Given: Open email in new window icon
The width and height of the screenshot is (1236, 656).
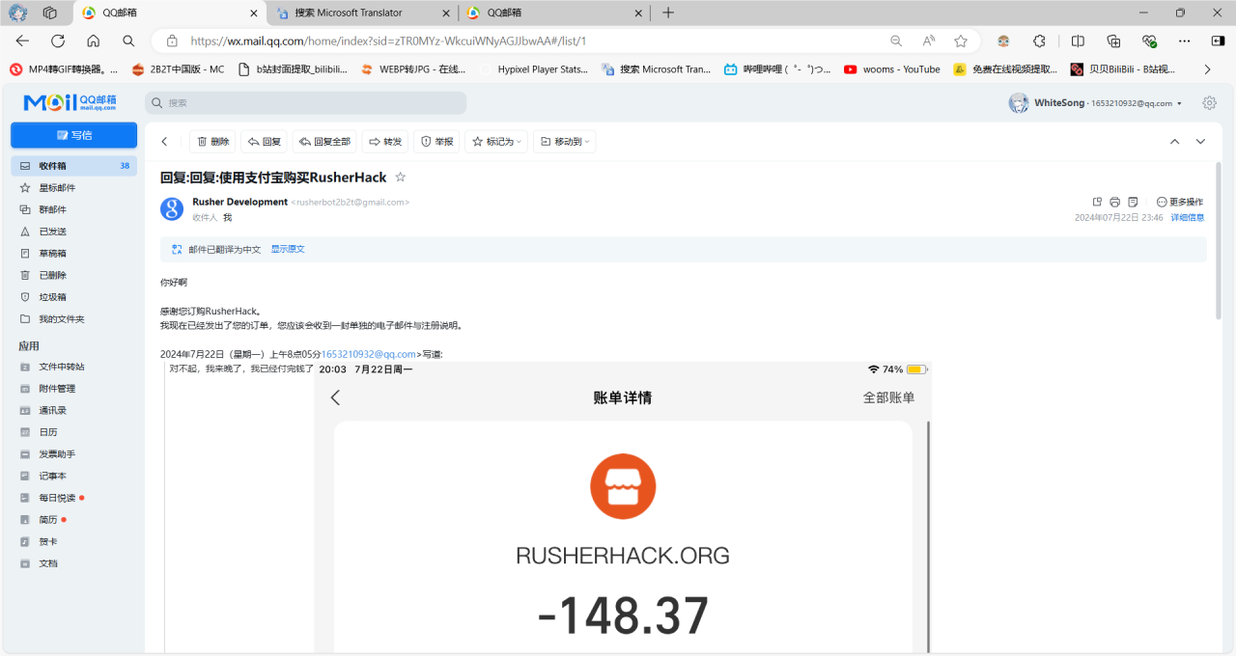Looking at the screenshot, I should coord(1097,202).
